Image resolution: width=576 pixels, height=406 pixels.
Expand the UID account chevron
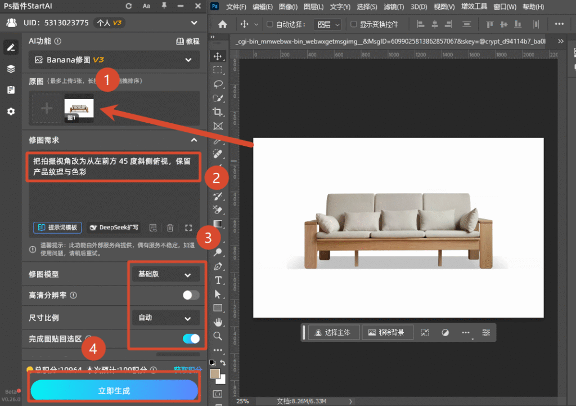tap(194, 23)
